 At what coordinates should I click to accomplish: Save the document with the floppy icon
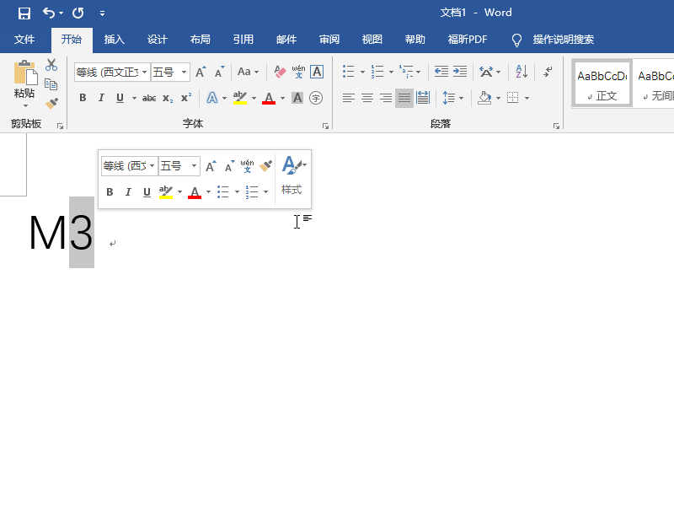click(24, 13)
